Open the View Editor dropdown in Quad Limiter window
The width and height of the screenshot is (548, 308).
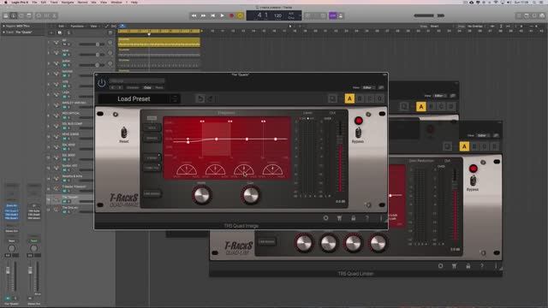pyautogui.click(x=483, y=135)
